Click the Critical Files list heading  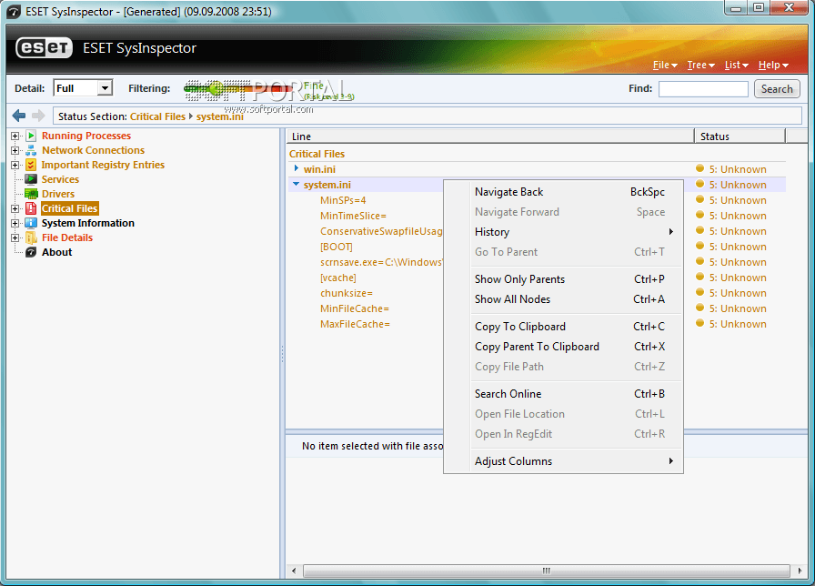[317, 154]
